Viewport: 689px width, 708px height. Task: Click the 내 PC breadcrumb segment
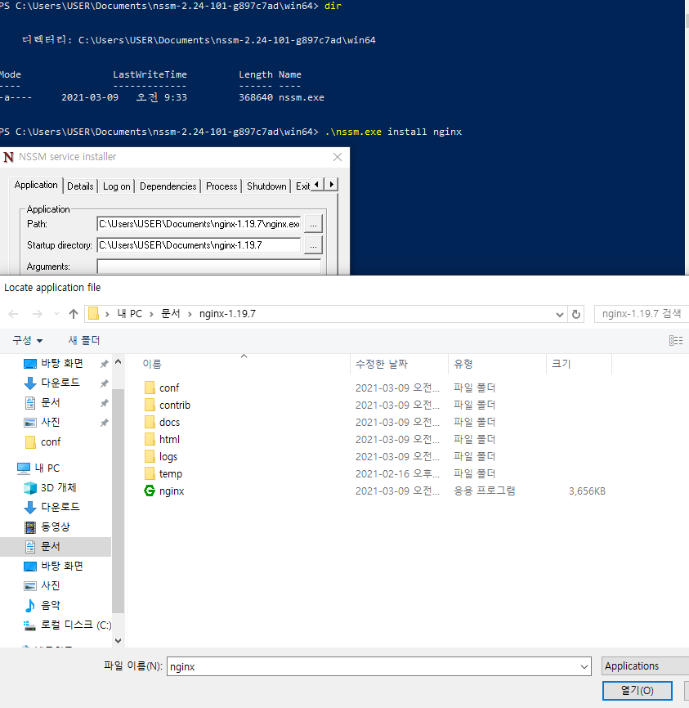130,314
